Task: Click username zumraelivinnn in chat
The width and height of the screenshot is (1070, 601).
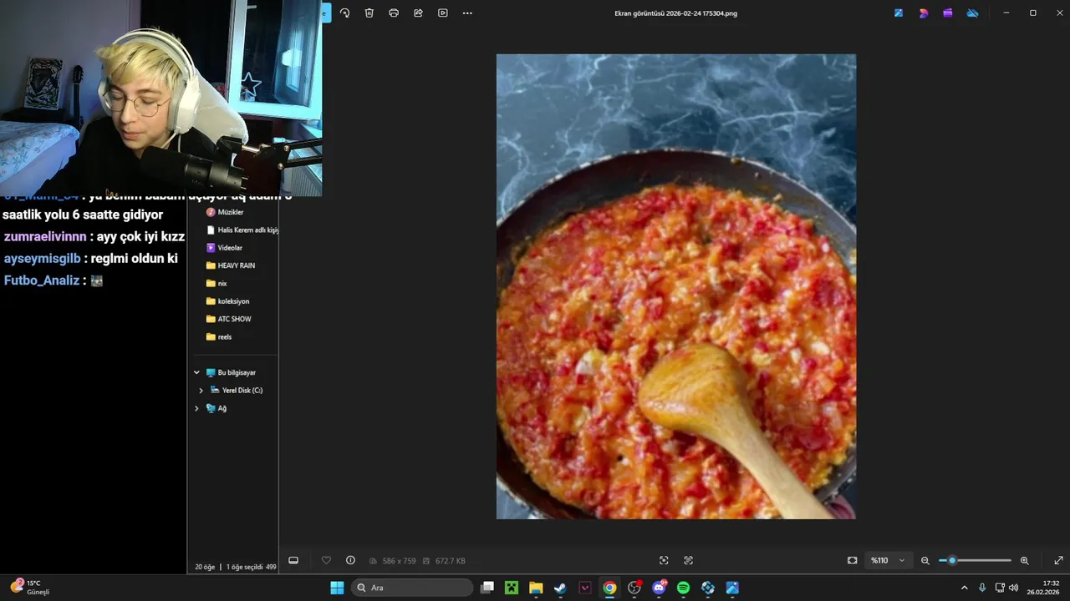Action: point(45,236)
